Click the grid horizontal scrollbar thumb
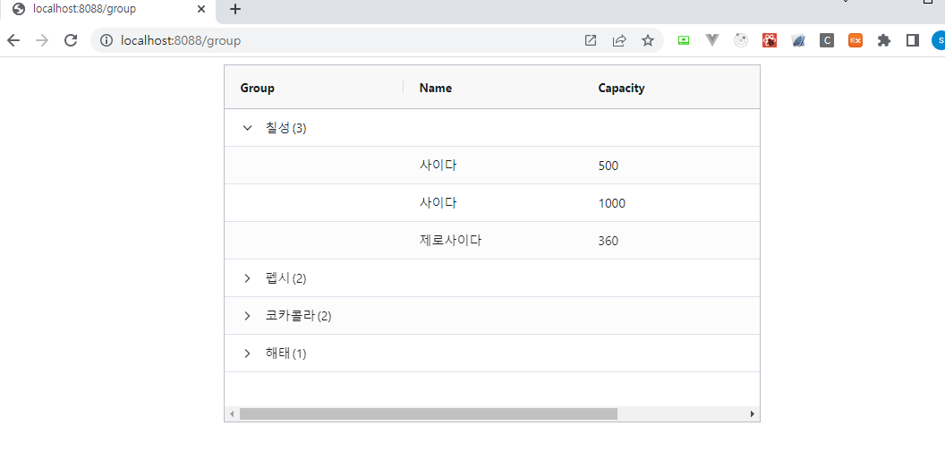This screenshot has height=460, width=945. 429,413
